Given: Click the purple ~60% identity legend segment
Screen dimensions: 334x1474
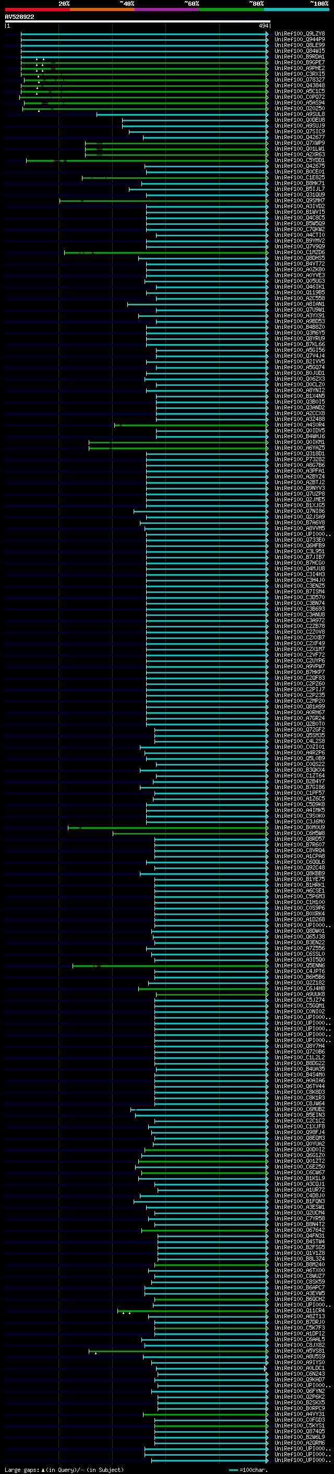Looking at the screenshot, I should [x=166, y=9].
